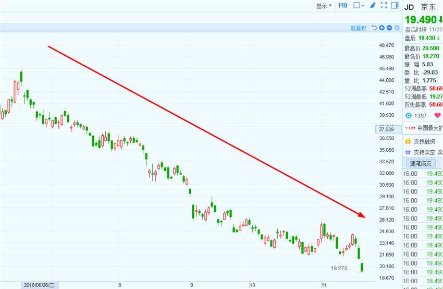The width and height of the screenshot is (443, 289).
Task: Click the month 11 label on the time axis
Action: 324,285
